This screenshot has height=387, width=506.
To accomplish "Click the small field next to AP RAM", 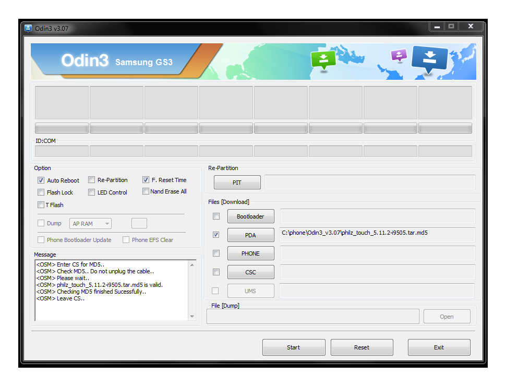I will (139, 223).
